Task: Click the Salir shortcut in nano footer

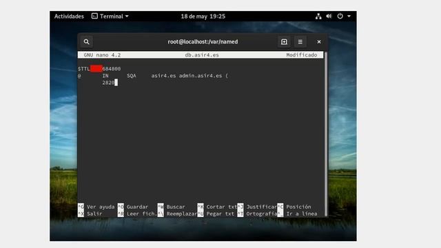Action: [x=90, y=214]
